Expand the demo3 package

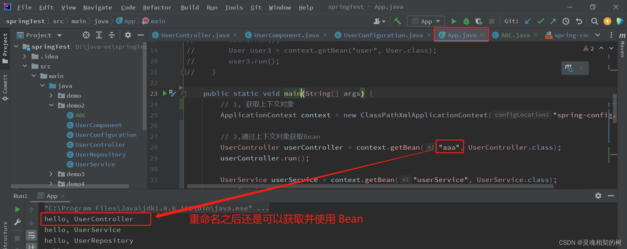click(51, 174)
